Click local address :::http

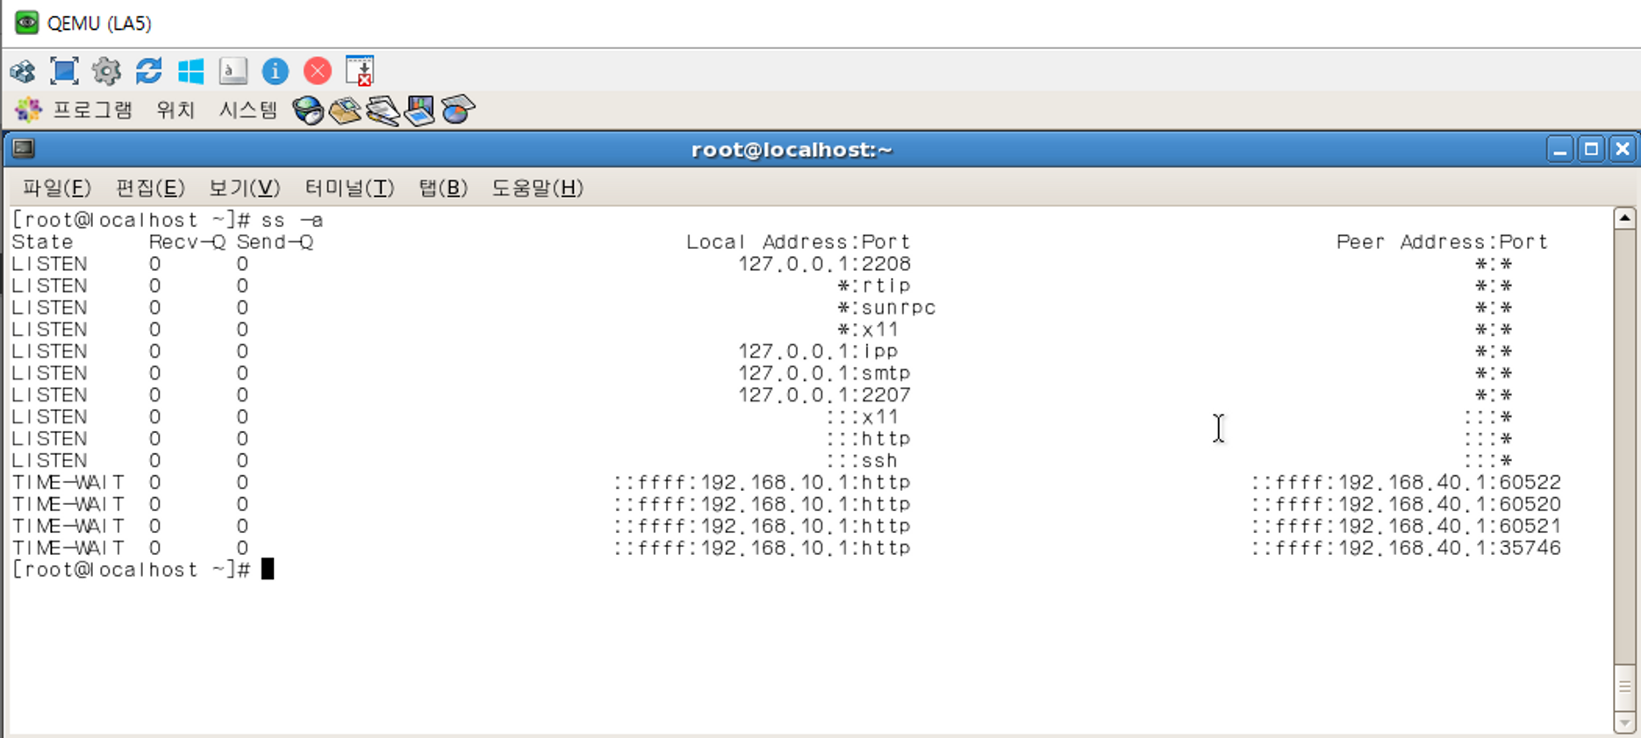[x=868, y=439]
